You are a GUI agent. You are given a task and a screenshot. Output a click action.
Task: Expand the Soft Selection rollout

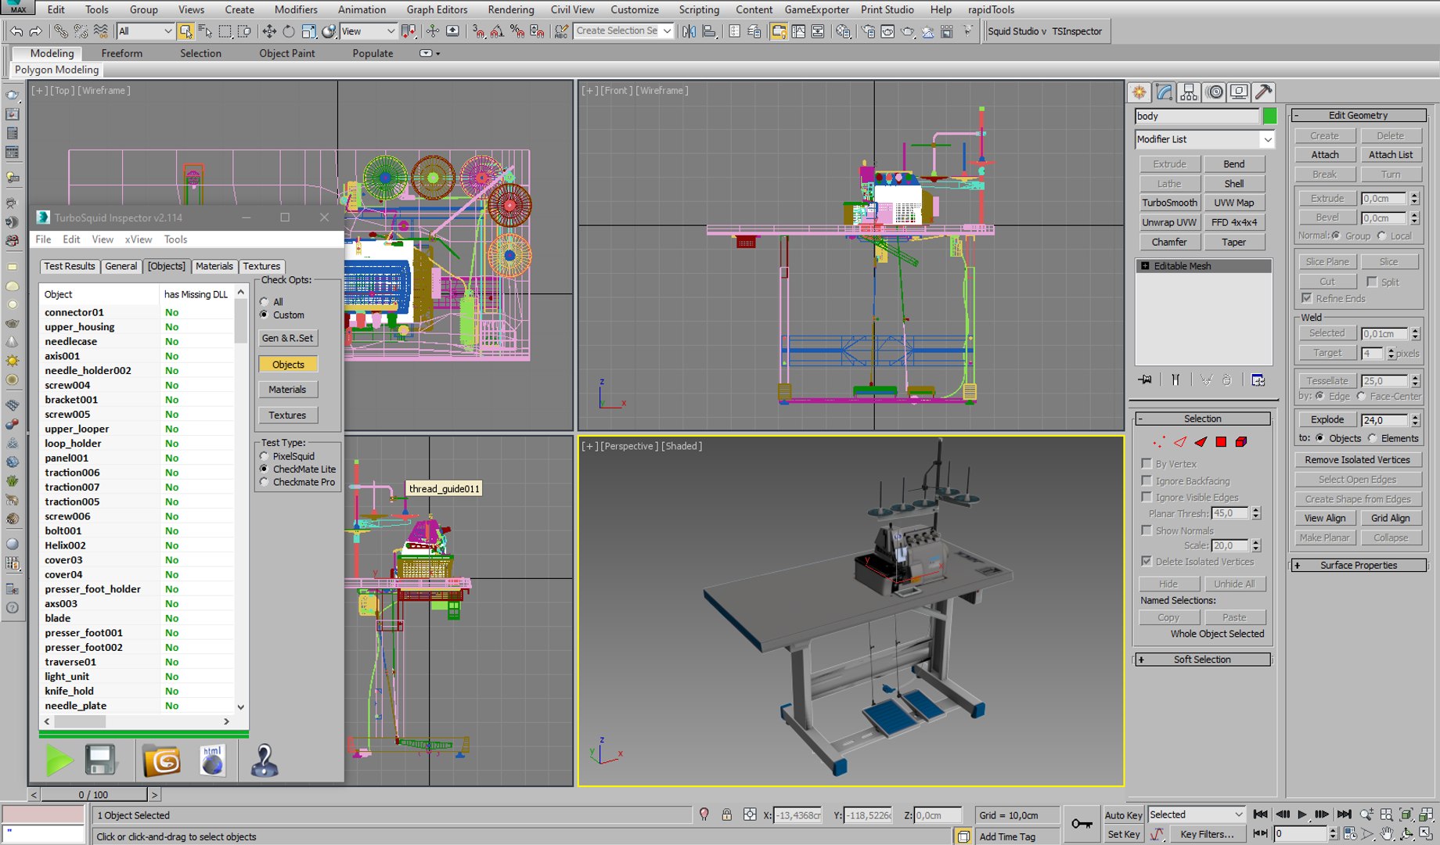point(1202,660)
